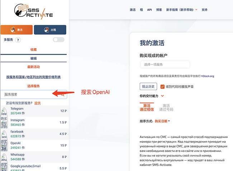
Task: Visit the hStock.org link
Action: [x=208, y=76]
